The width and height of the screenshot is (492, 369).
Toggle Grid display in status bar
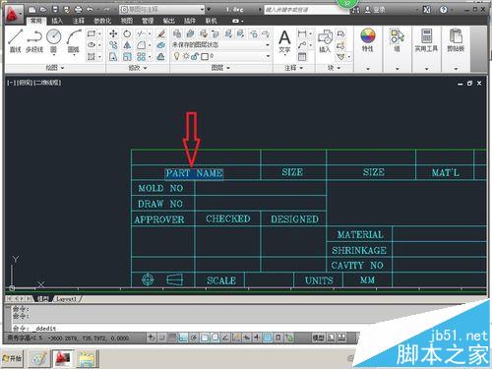click(172, 338)
